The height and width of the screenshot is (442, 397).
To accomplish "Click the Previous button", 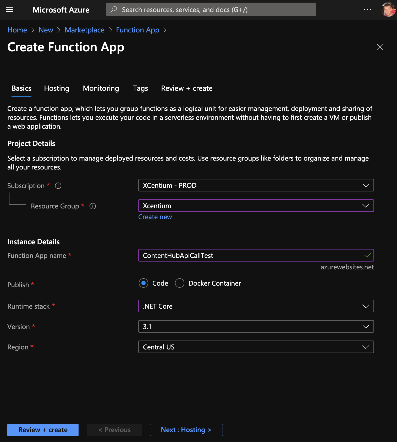I will tap(114, 430).
